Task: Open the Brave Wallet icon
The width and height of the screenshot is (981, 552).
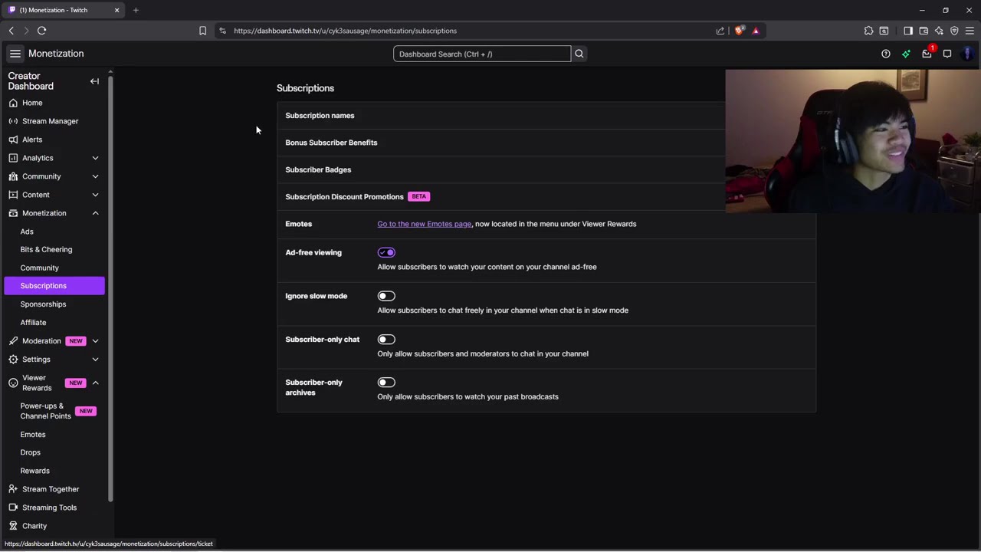Action: [924, 31]
